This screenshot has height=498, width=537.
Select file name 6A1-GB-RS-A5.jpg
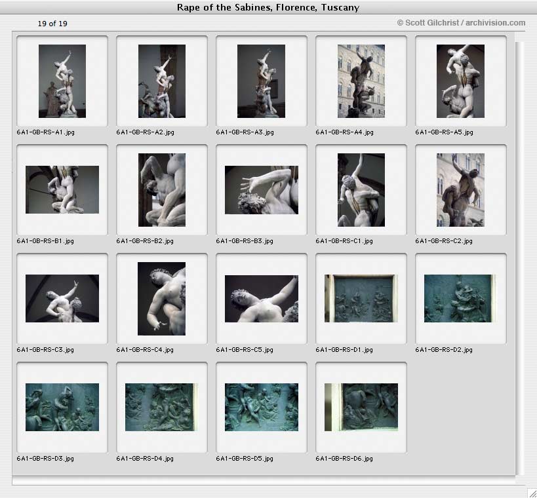[444, 132]
